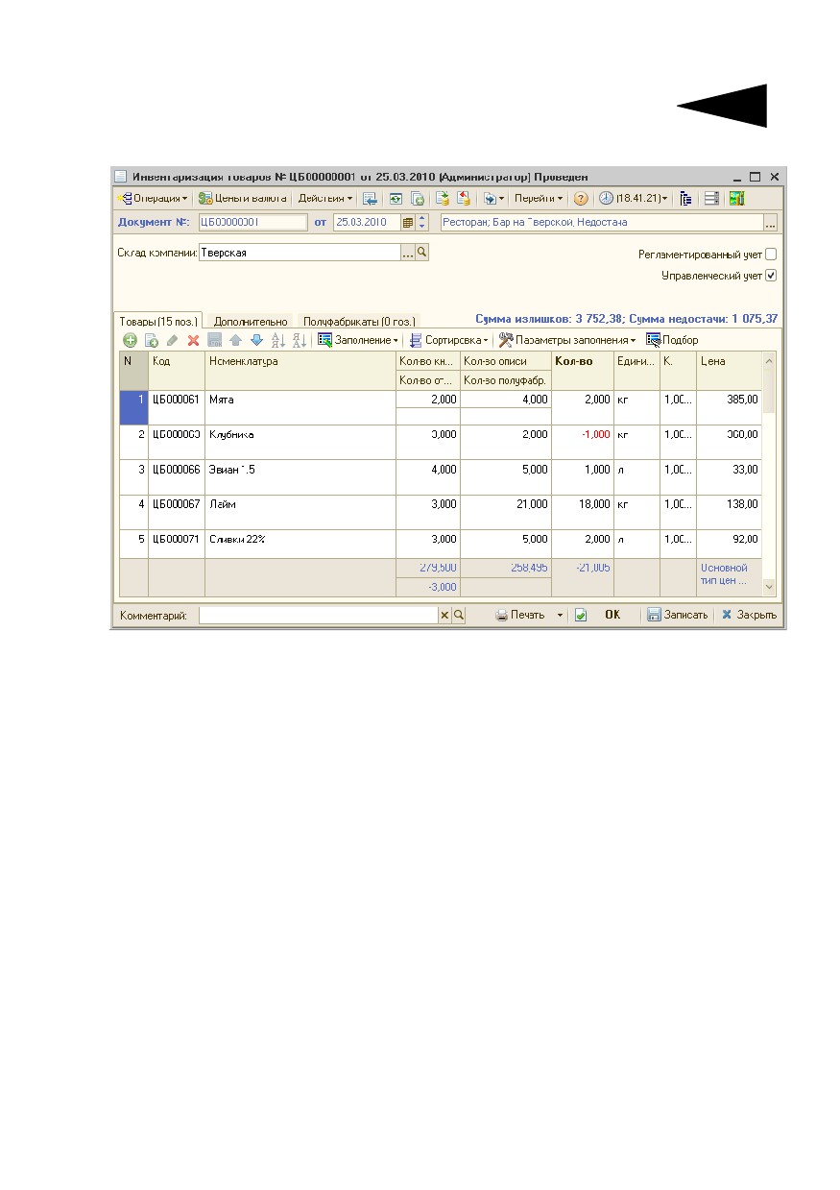Clear the Комментарий field with X icon
The height and width of the screenshot is (1190, 840).
444,615
